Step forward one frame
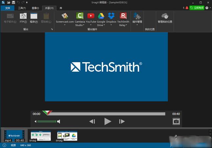Screen dimensions: 212x148 (122, 121)
